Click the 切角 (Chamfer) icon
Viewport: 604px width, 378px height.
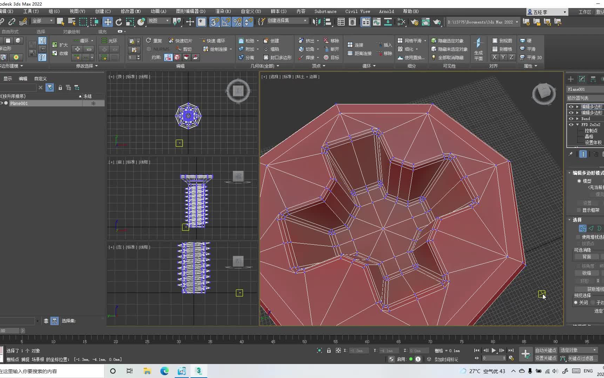[x=301, y=49]
